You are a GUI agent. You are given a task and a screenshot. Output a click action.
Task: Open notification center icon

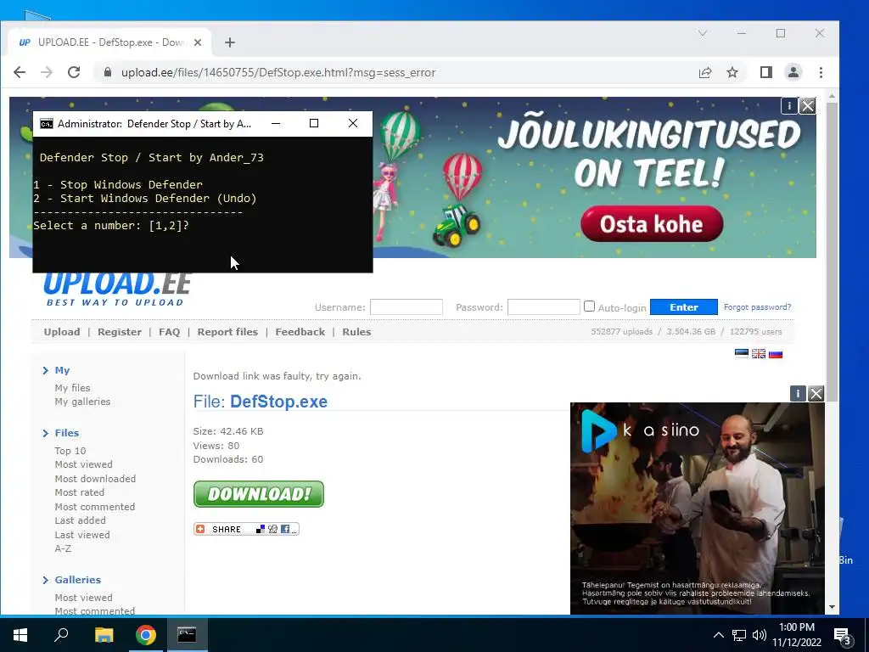pyautogui.click(x=843, y=637)
